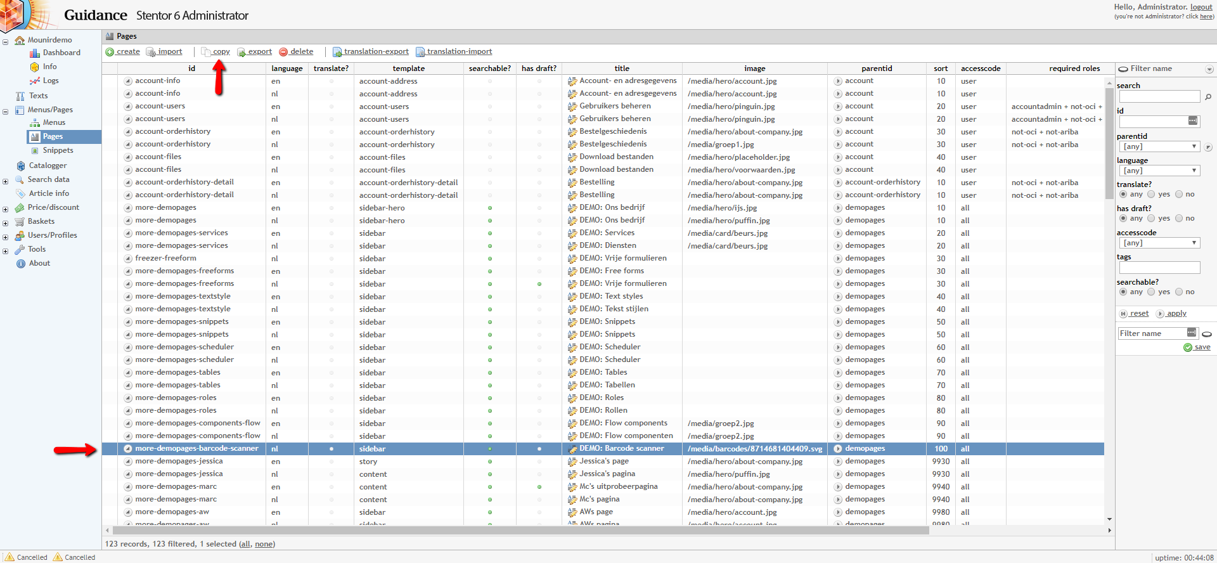Click the import toolbar button
This screenshot has width=1217, height=563.
point(164,52)
